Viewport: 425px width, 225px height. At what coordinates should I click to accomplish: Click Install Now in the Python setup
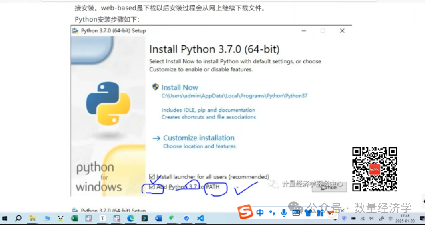[180, 87]
